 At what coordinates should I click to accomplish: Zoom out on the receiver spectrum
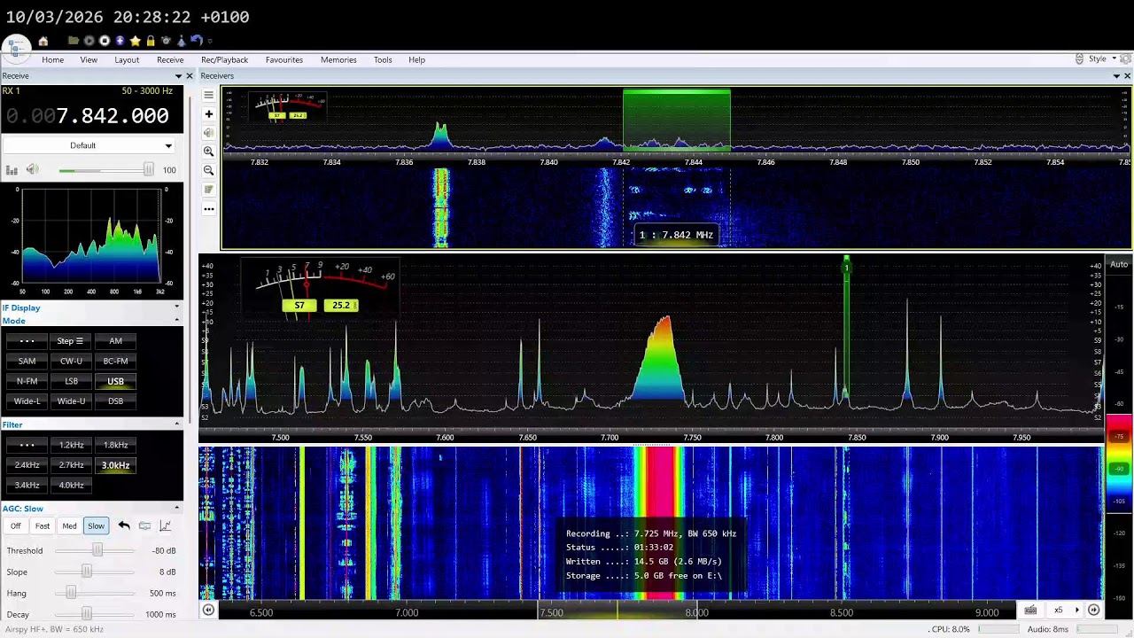[x=208, y=170]
